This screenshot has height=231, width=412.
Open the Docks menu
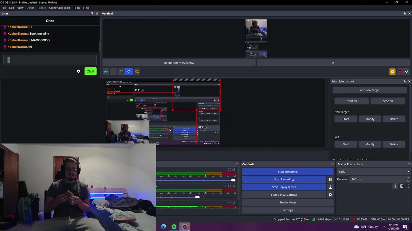30,8
